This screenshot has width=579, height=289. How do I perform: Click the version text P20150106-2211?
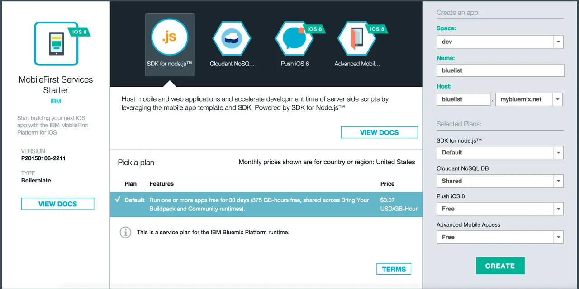[43, 158]
